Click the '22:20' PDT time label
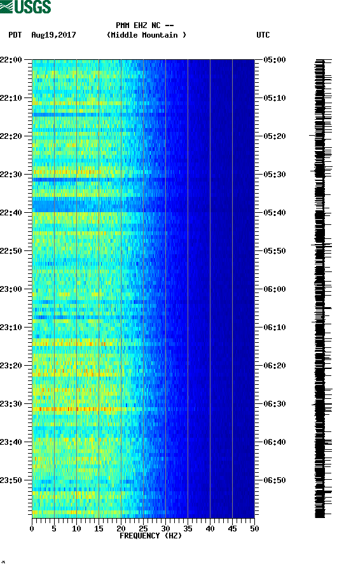The width and height of the screenshot is (351, 569). click(x=11, y=136)
